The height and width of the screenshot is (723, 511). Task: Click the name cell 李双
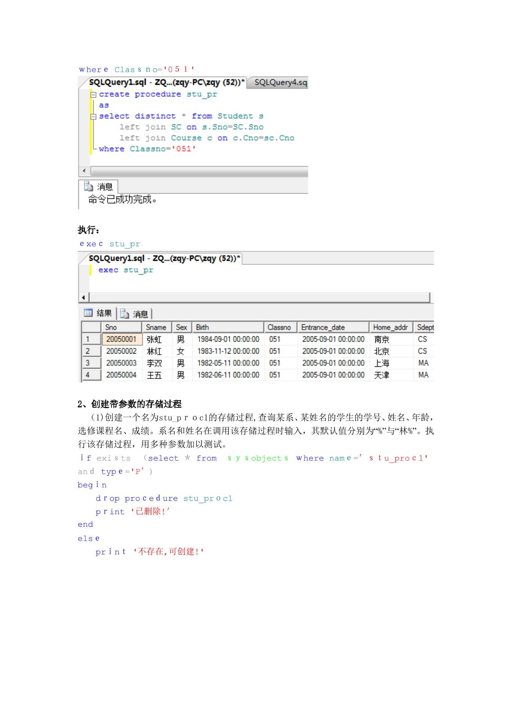click(x=157, y=363)
